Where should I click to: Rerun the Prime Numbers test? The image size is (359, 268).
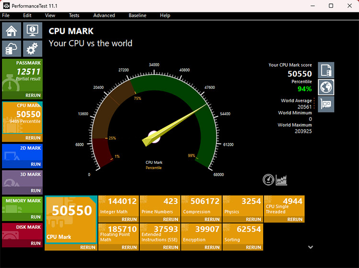[x=160, y=219]
